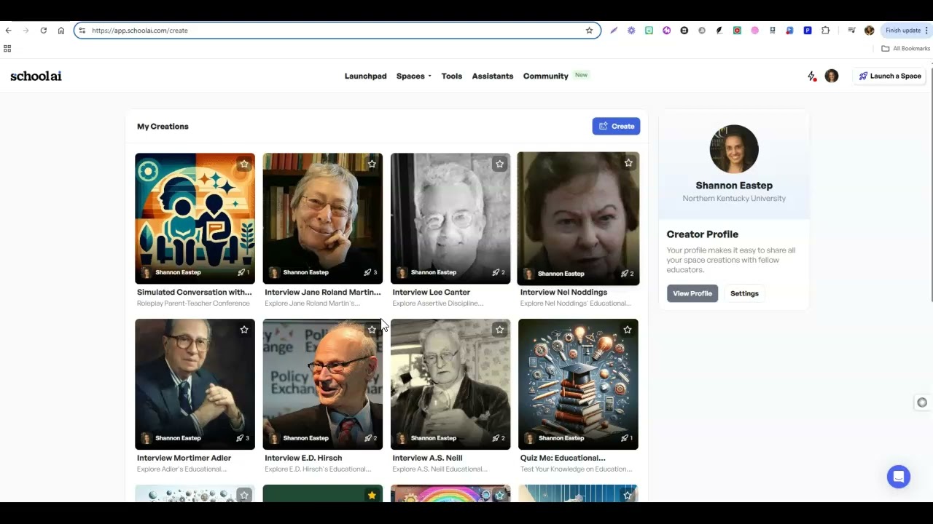The height and width of the screenshot is (524, 933).
Task: Open Interview Nel Noddings thumbnail
Action: [x=578, y=218]
